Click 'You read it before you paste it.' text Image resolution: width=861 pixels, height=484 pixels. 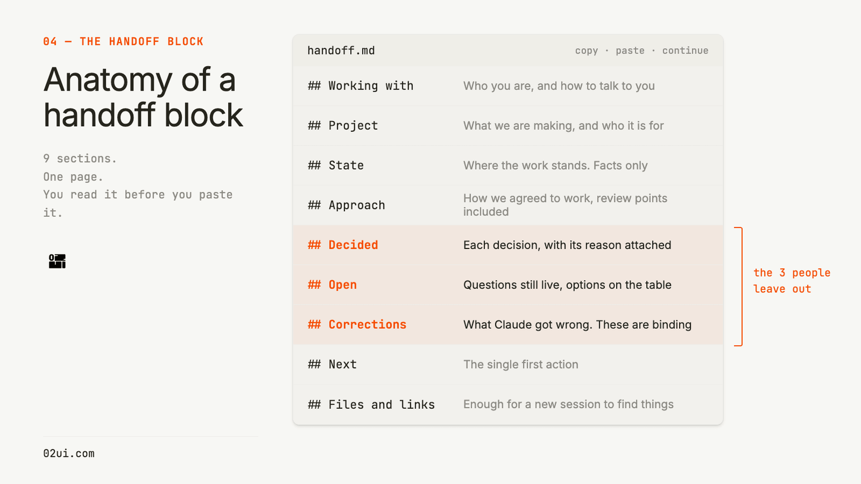pyautogui.click(x=138, y=203)
